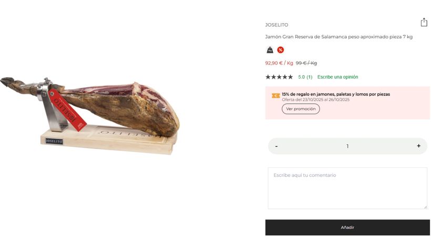Click the comment box resize handle
The width and height of the screenshot is (431, 242).
click(x=425, y=207)
